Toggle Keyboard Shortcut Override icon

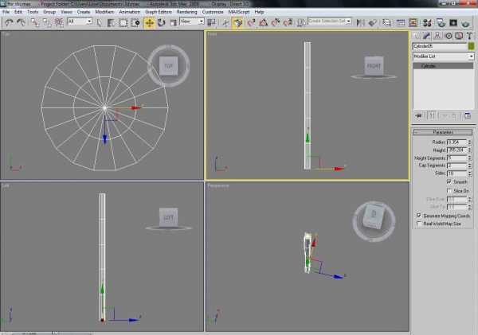(237, 23)
